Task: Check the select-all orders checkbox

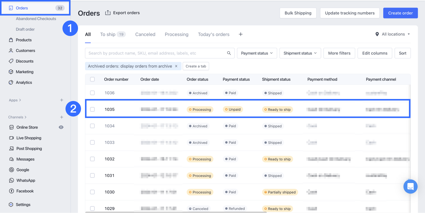Action: tap(92, 79)
